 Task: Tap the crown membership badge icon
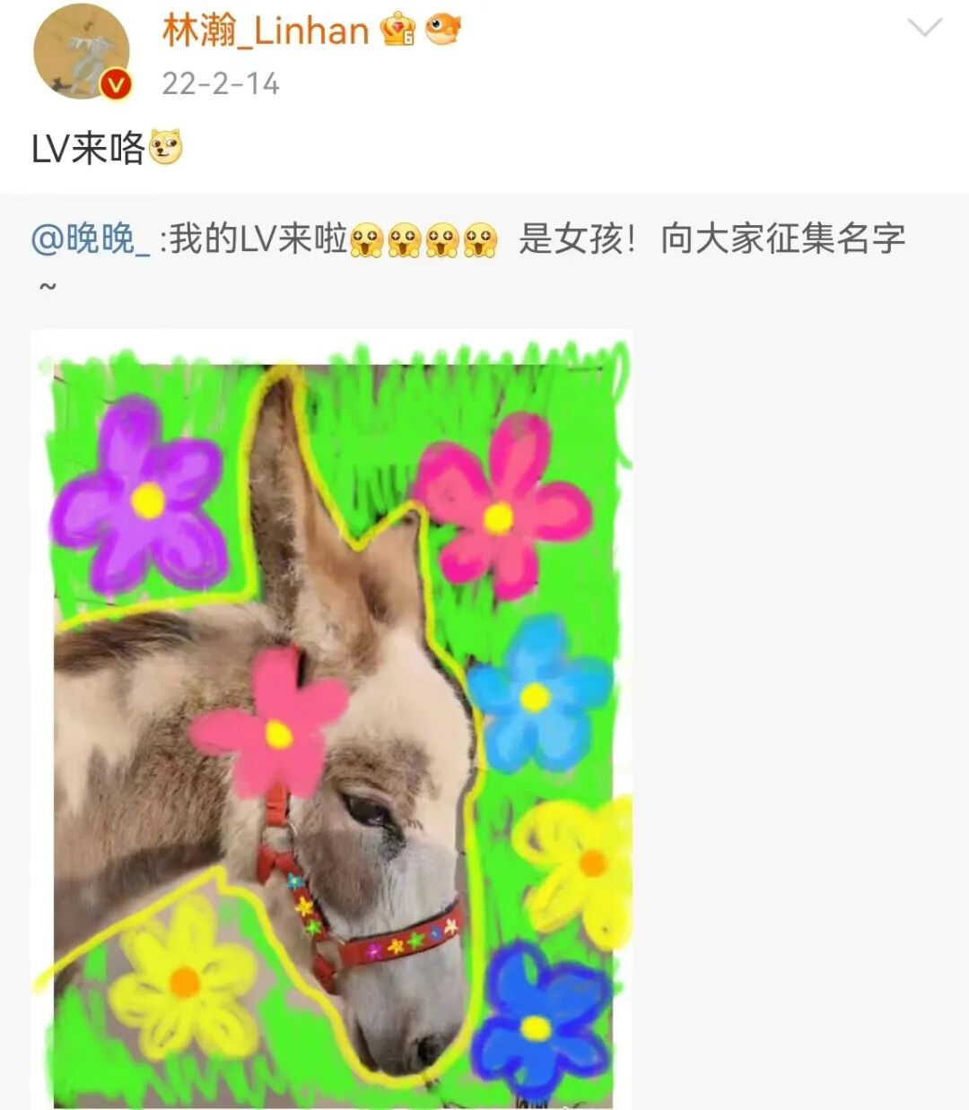point(397,31)
